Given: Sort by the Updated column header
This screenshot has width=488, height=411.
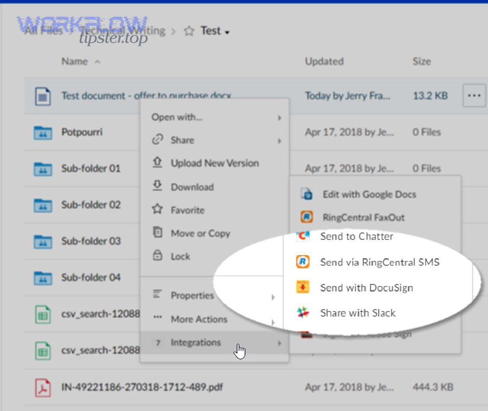Looking at the screenshot, I should 324,61.
